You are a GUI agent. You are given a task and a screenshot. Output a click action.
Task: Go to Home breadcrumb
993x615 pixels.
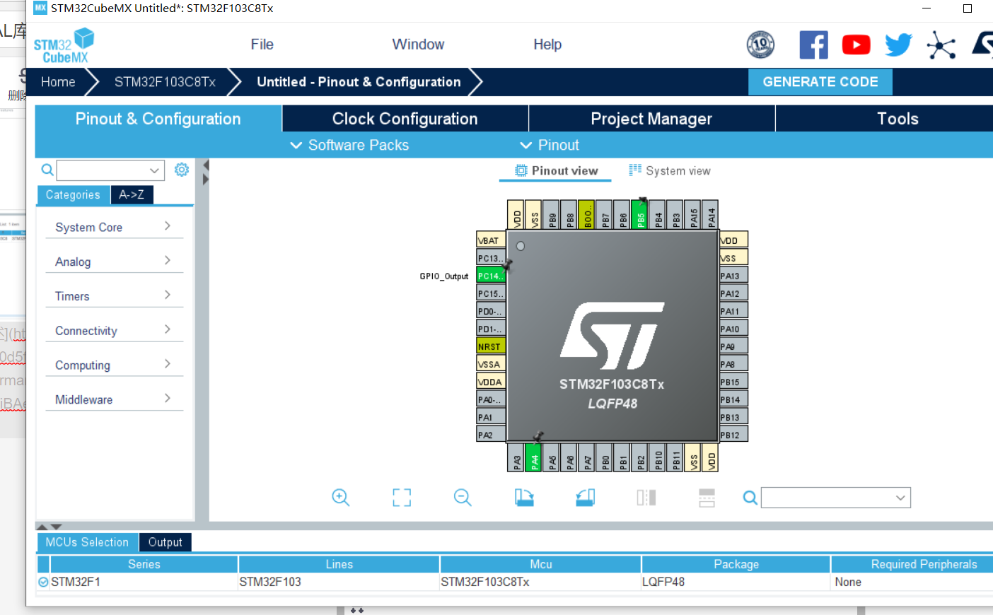click(58, 82)
